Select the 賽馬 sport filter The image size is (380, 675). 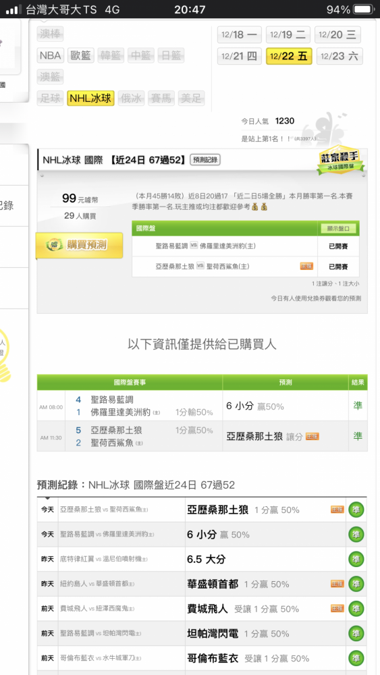tap(161, 98)
